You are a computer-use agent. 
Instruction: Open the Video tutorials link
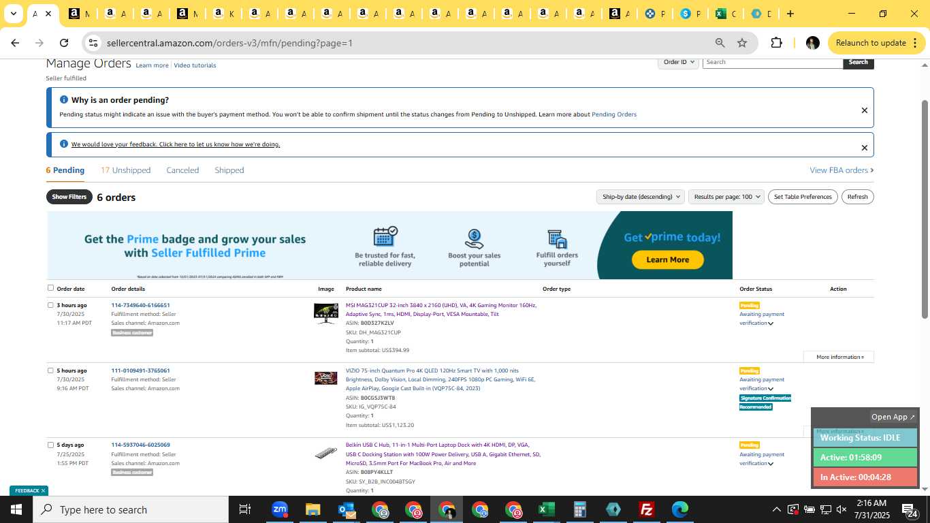click(195, 65)
